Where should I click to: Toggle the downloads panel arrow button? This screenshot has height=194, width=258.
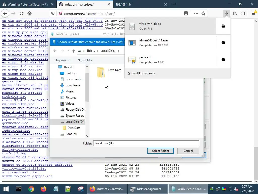(x=227, y=14)
